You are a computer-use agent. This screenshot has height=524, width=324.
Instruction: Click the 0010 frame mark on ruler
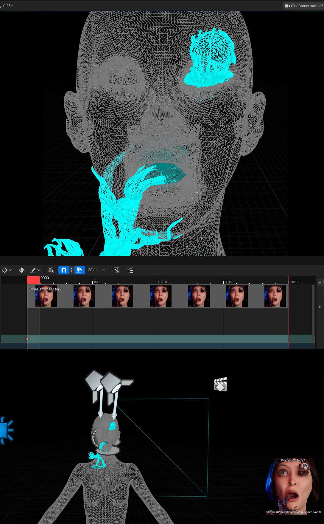click(x=163, y=282)
